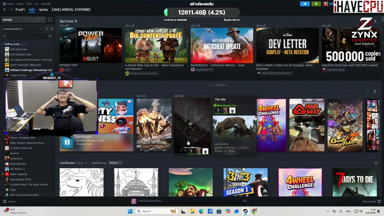
Task: Click the add game button label
Action: [12, 202]
